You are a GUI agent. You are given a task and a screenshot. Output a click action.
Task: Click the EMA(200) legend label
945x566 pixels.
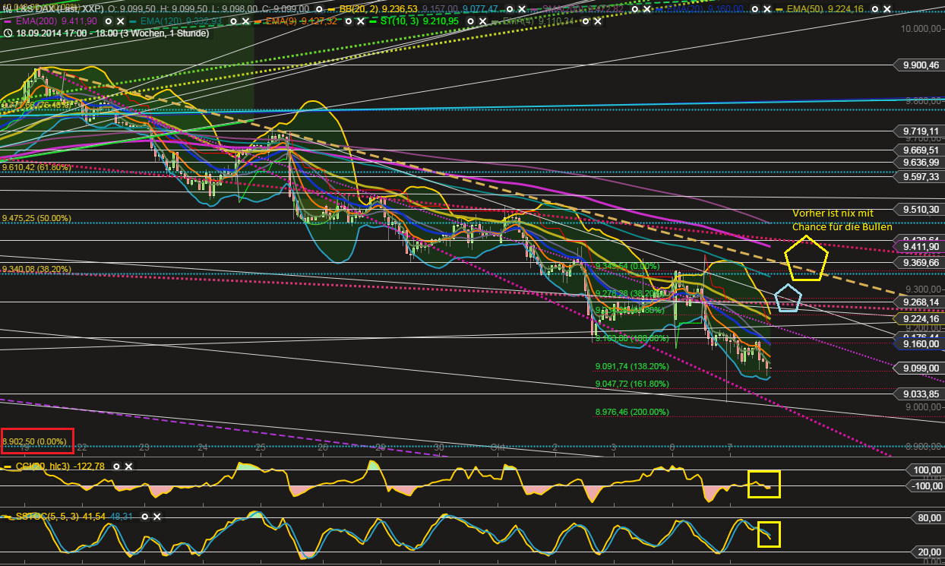(36, 21)
